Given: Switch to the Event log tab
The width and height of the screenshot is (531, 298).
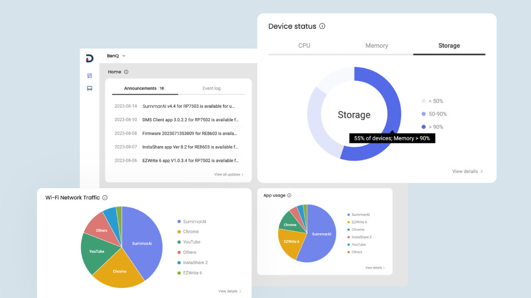Looking at the screenshot, I should pos(212,88).
